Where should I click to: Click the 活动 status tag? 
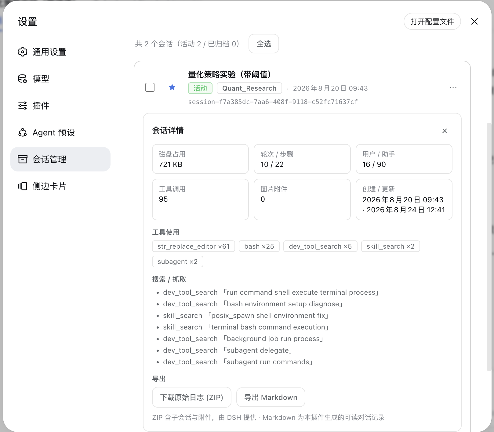coord(200,88)
